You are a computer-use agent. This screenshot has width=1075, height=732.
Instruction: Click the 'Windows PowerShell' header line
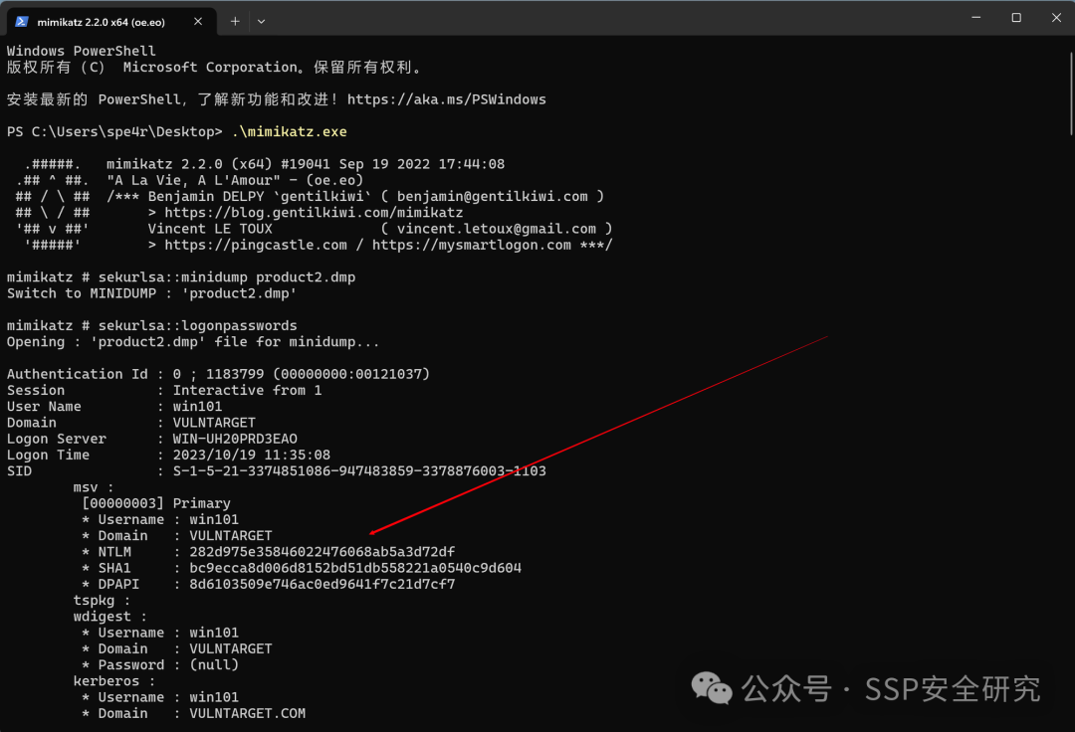(82, 51)
